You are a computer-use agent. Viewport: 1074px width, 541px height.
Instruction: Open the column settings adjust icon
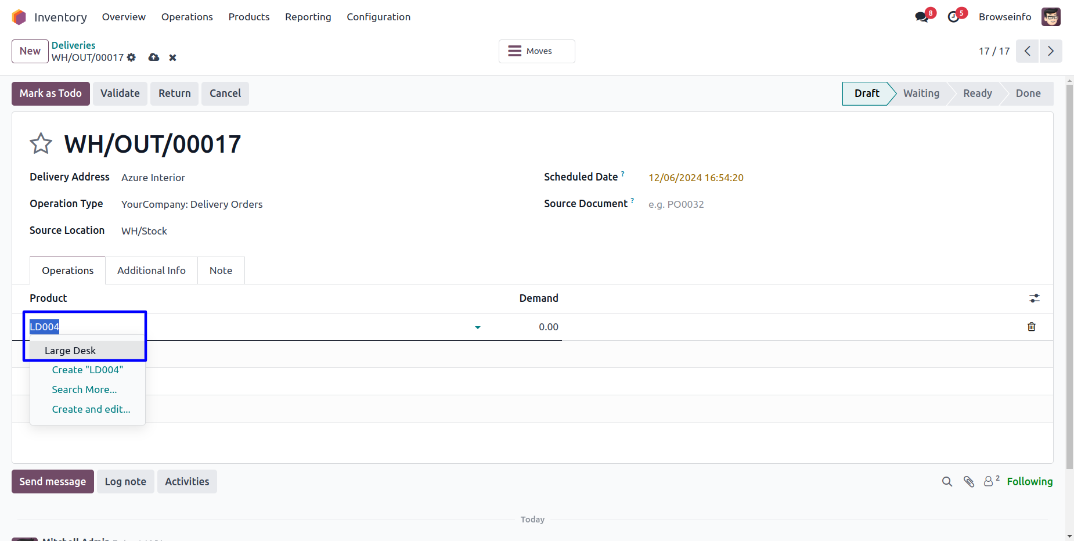pos(1034,298)
